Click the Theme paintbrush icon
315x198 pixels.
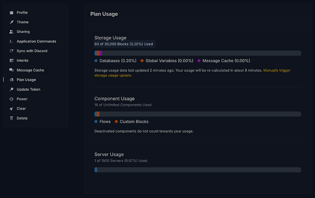coord(11,22)
